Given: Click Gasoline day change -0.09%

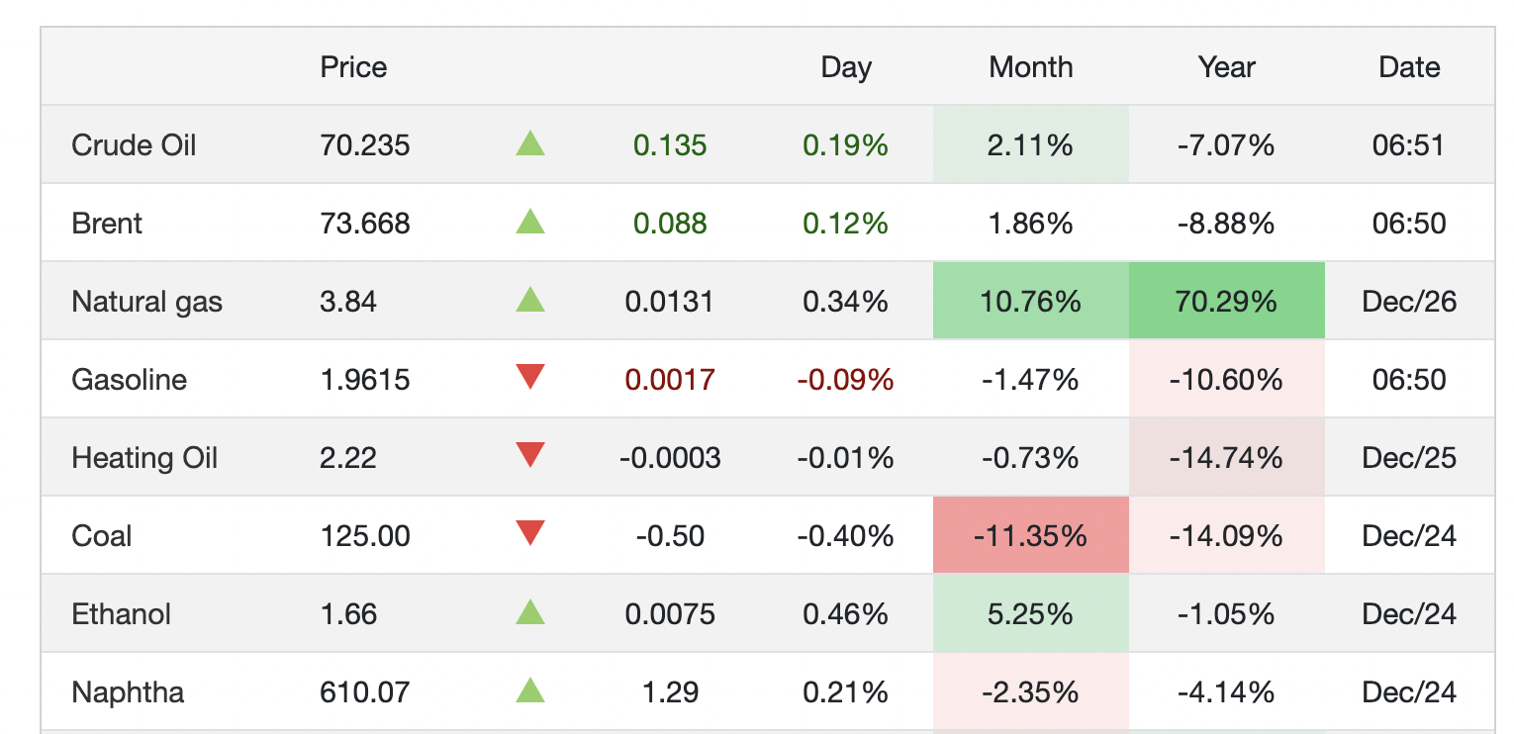Looking at the screenshot, I should (x=845, y=380).
